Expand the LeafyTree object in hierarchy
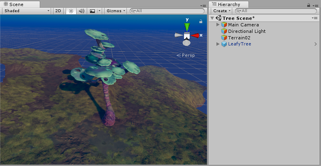 (x=218, y=44)
